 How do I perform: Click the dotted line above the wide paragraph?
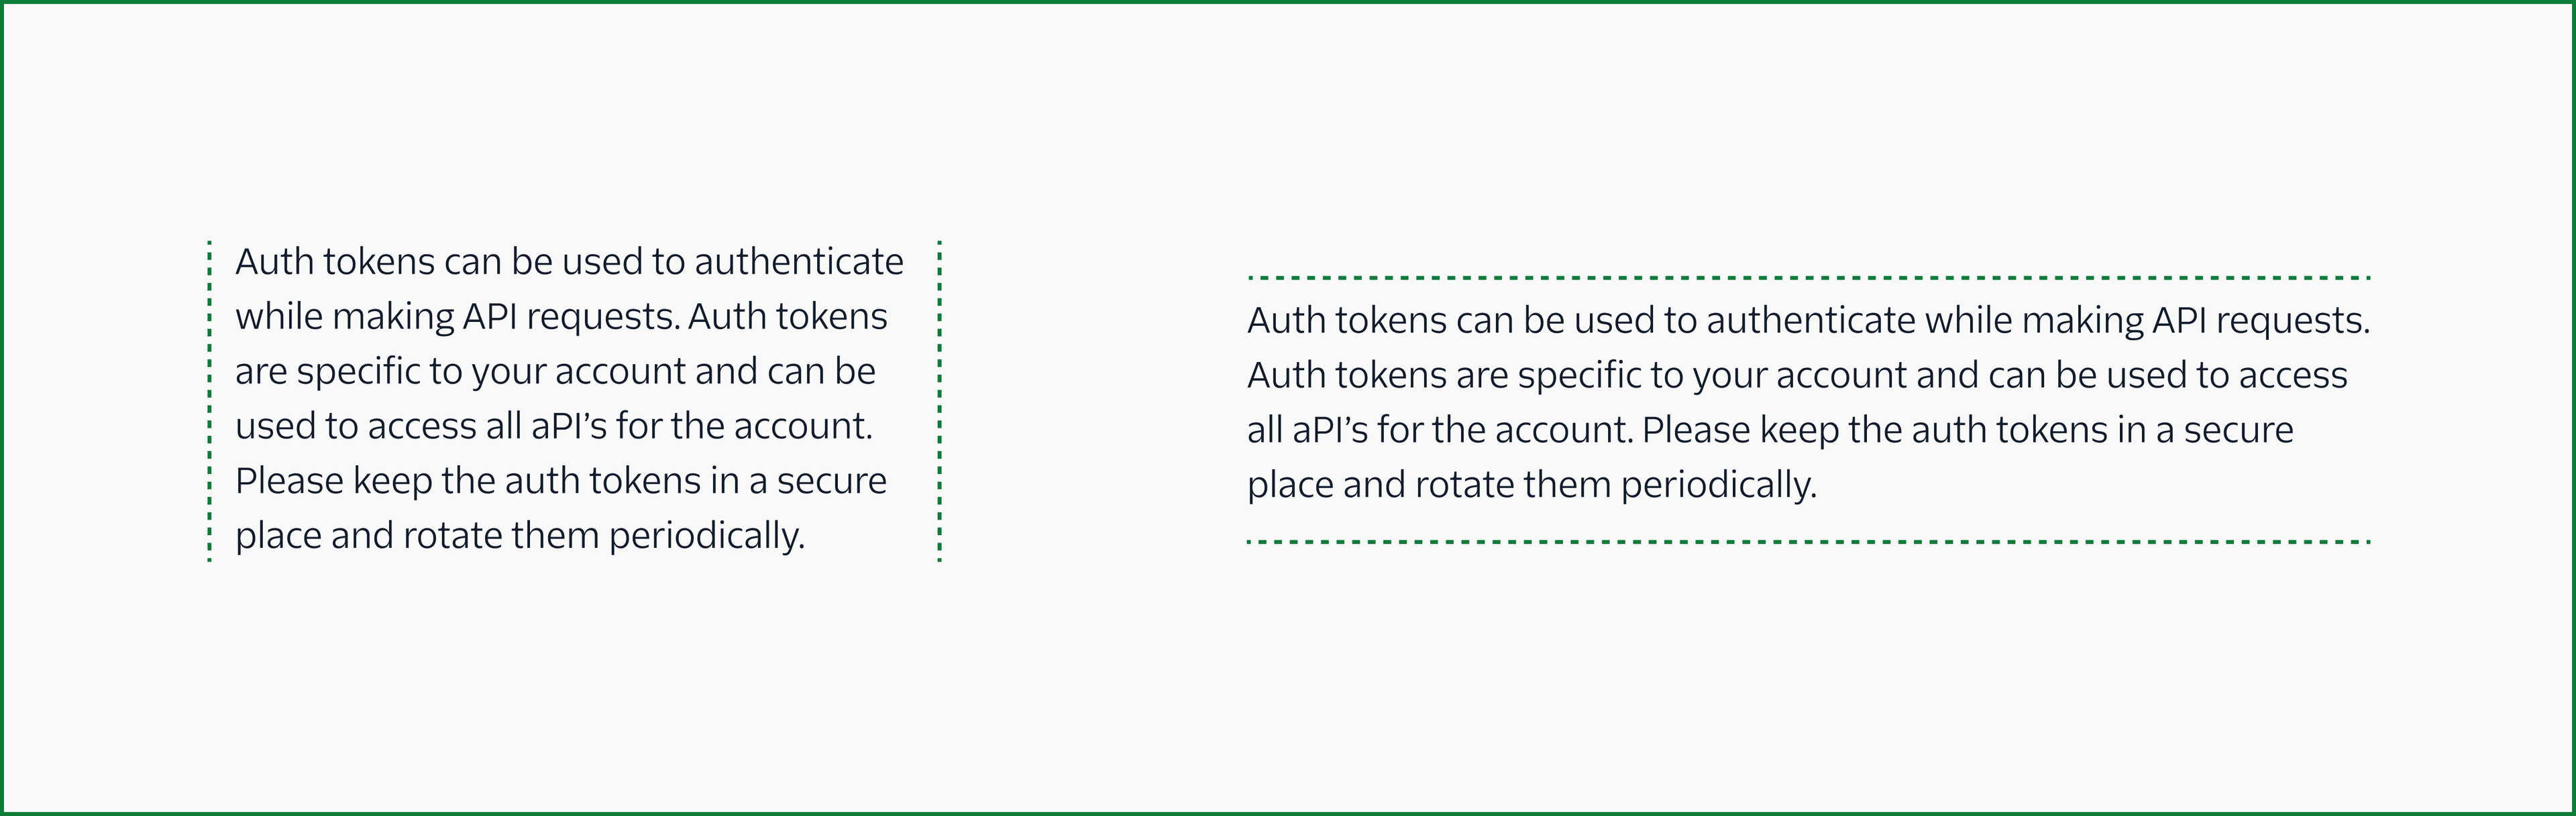tap(1808, 277)
